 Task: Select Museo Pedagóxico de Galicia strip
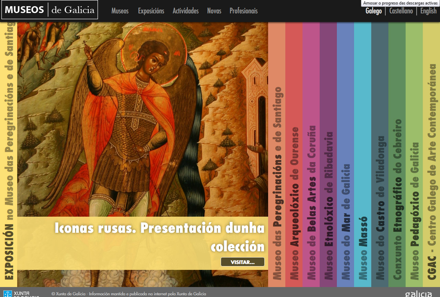coord(414,155)
